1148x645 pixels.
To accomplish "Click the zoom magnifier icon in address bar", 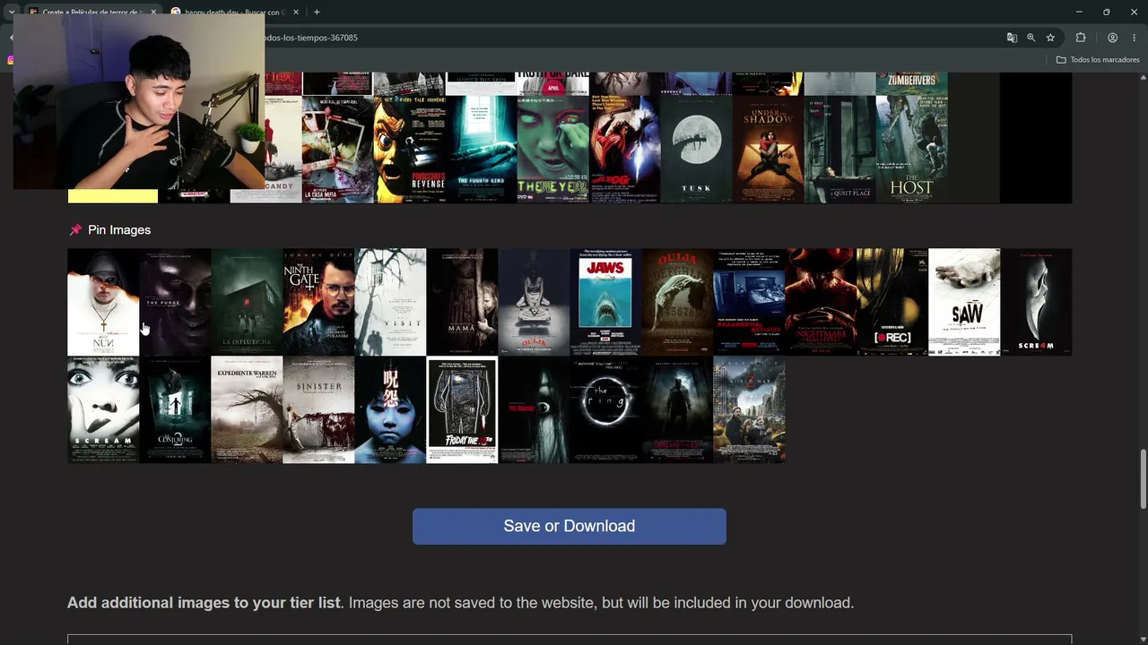I will click(x=1031, y=38).
